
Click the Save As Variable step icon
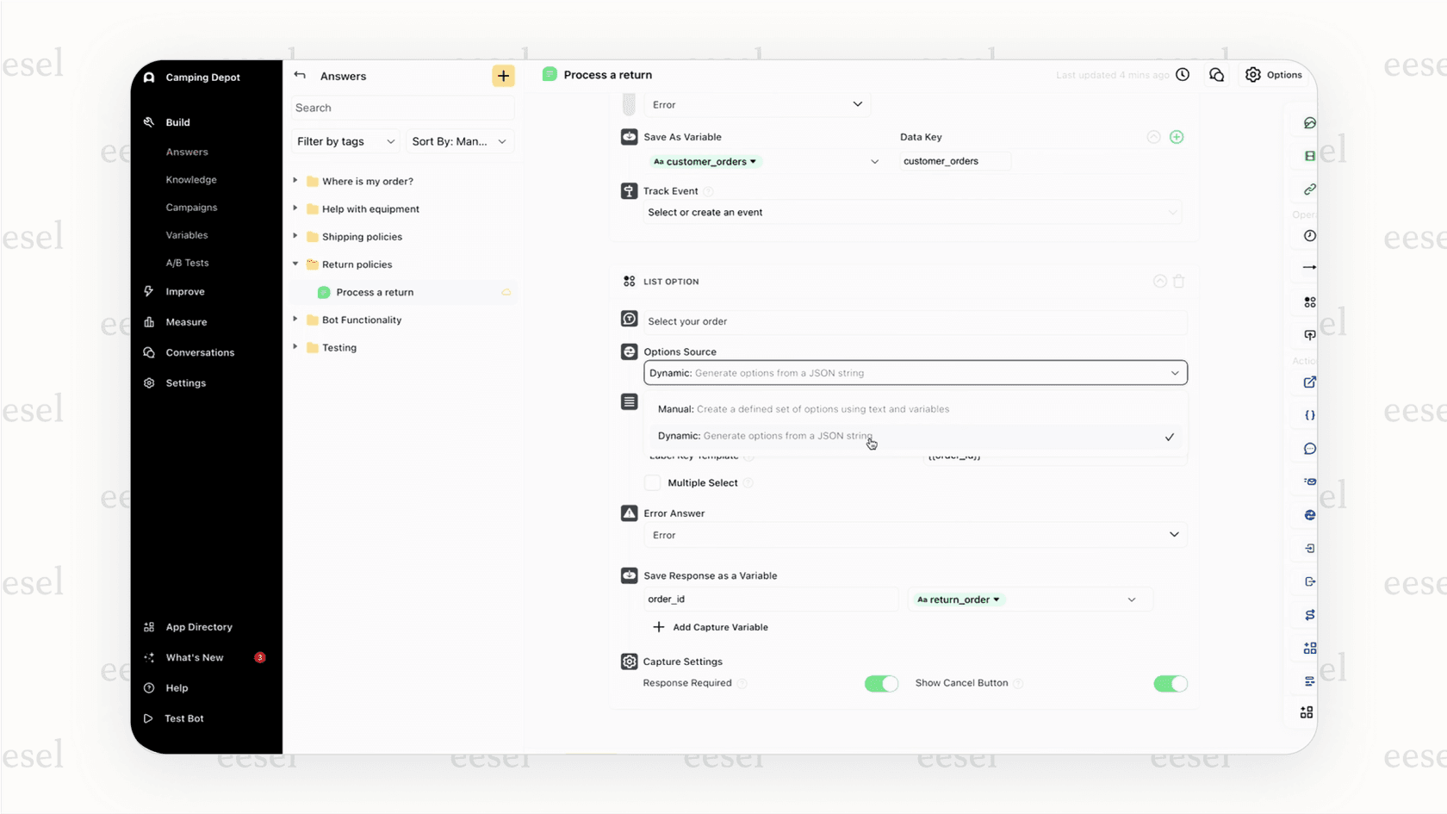point(628,136)
